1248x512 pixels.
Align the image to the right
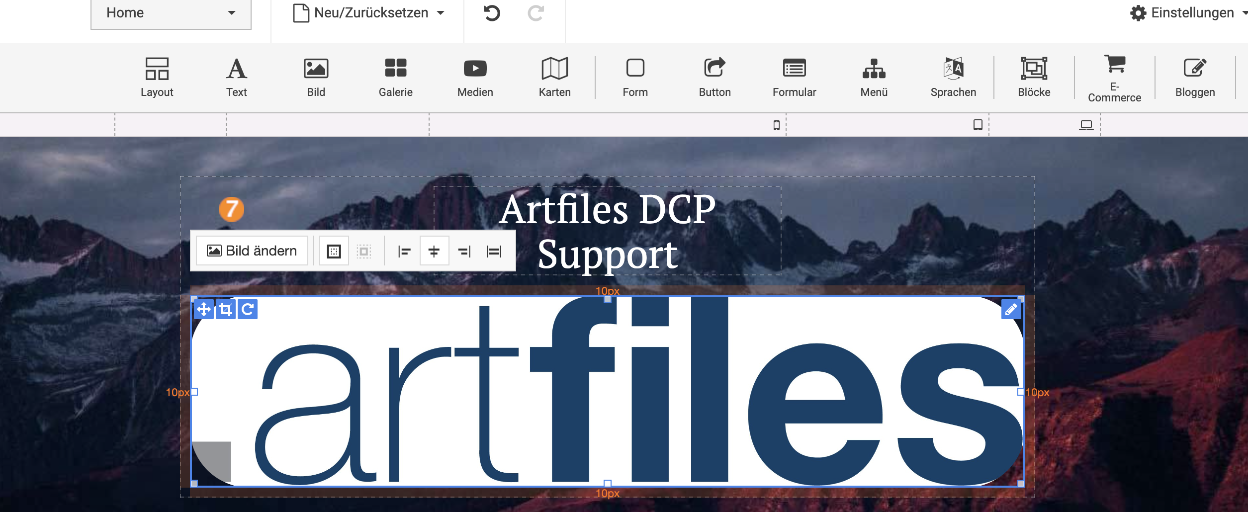tap(464, 251)
